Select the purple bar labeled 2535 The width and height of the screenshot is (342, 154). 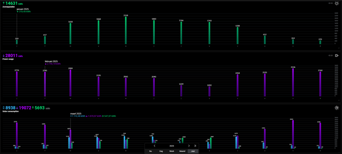click(265, 85)
